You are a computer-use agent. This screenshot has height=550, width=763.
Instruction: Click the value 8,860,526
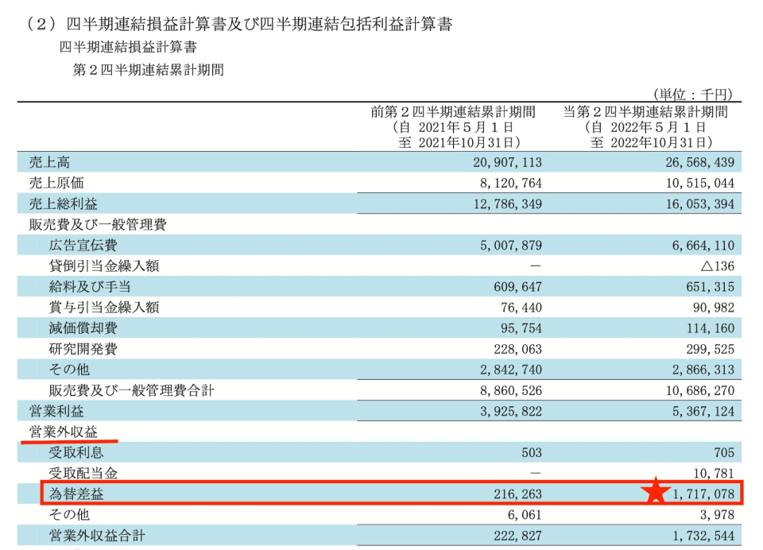pos(511,391)
